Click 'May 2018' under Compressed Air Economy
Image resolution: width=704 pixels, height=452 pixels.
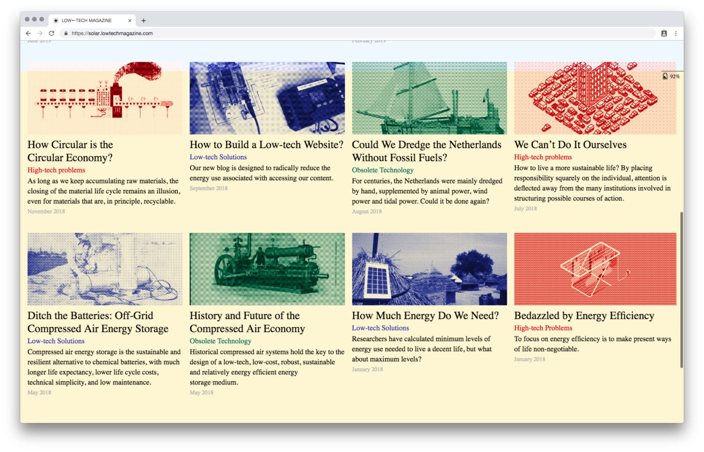(201, 392)
